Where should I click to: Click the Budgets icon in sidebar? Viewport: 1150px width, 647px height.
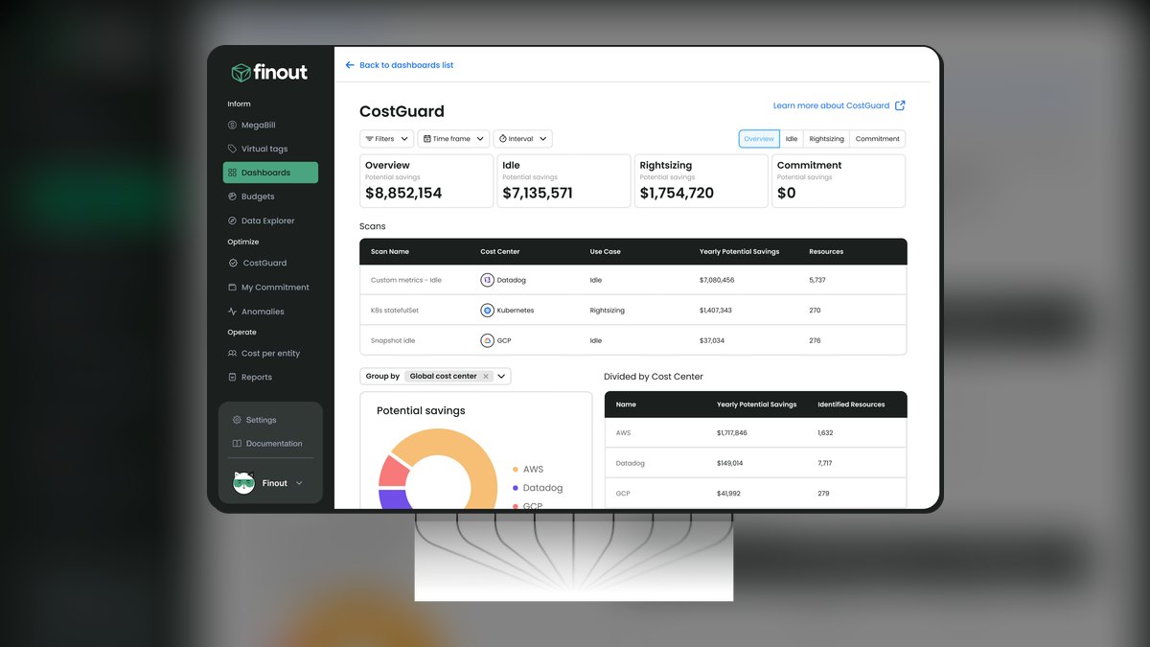pyautogui.click(x=232, y=196)
